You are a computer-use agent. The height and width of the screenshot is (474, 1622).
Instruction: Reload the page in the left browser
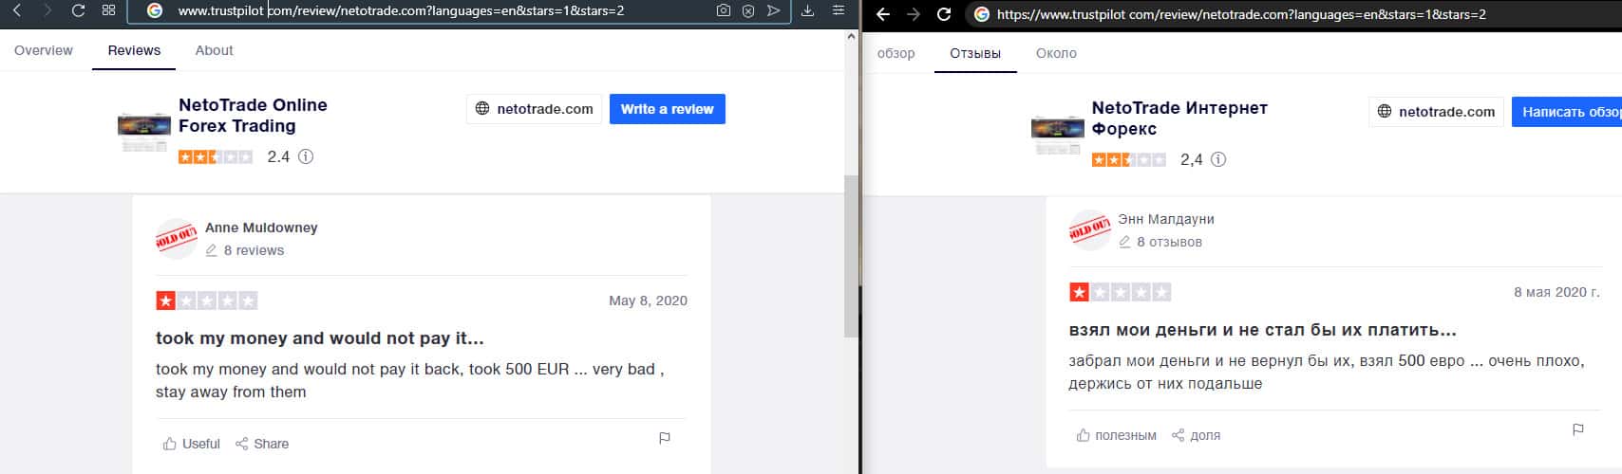pyautogui.click(x=79, y=10)
